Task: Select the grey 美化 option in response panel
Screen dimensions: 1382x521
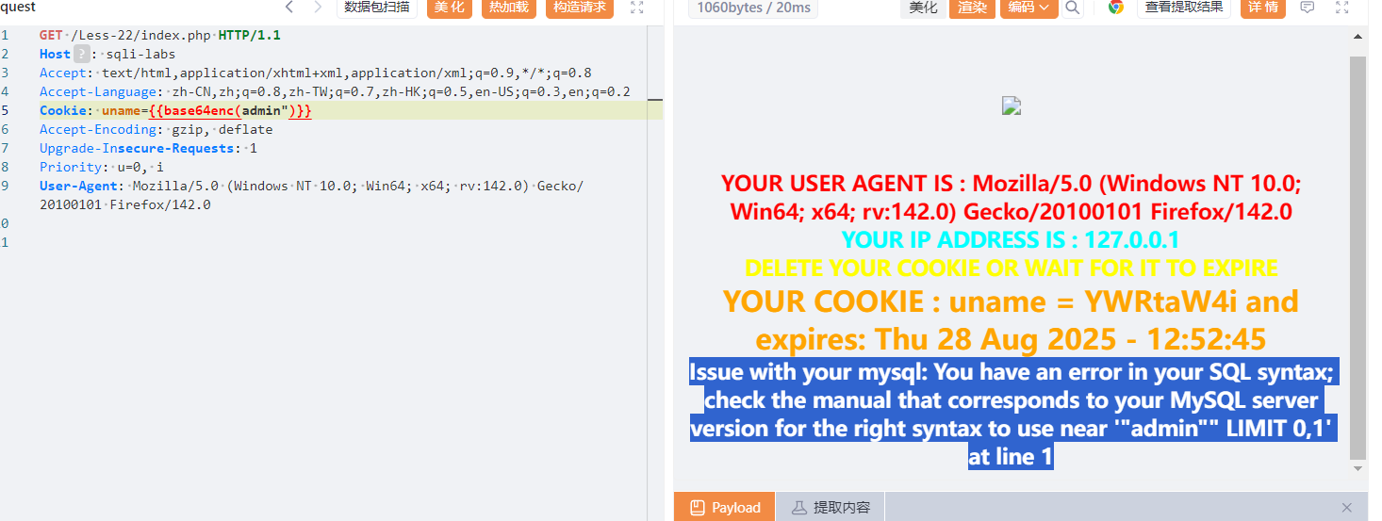Action: (923, 8)
